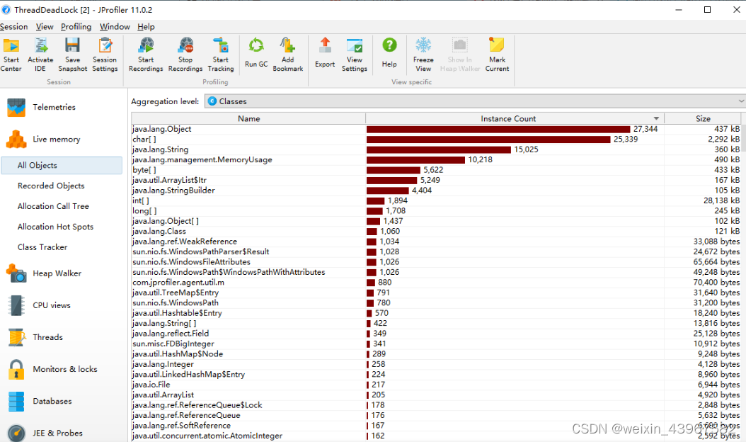Viewport: 746px width, 442px height.
Task: Select the java.io.File row
Action: (436, 385)
